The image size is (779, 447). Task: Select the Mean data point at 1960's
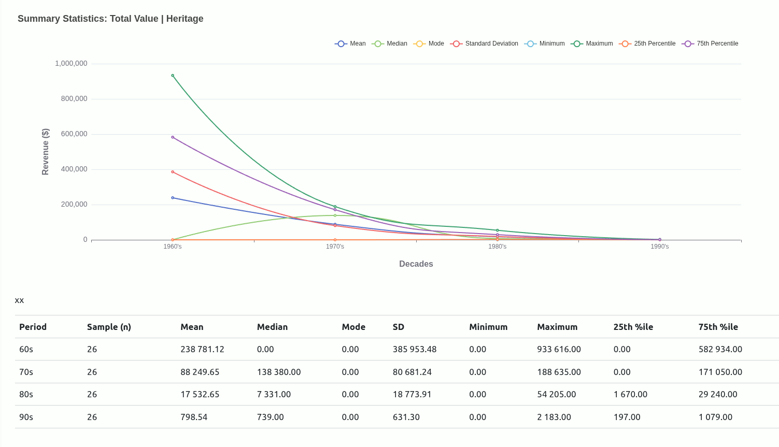[x=173, y=198]
